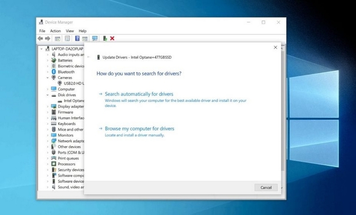Viewport: 356px width, 215px height.
Task: Select the Monitors category icon
Action: pyautogui.click(x=53, y=135)
